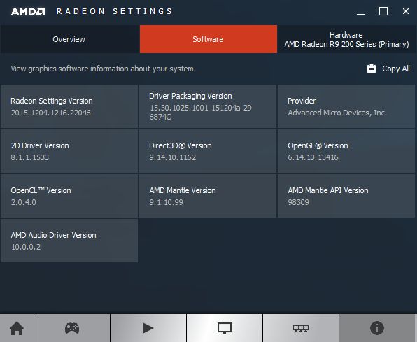Click the View graphics software information text

[x=103, y=69]
